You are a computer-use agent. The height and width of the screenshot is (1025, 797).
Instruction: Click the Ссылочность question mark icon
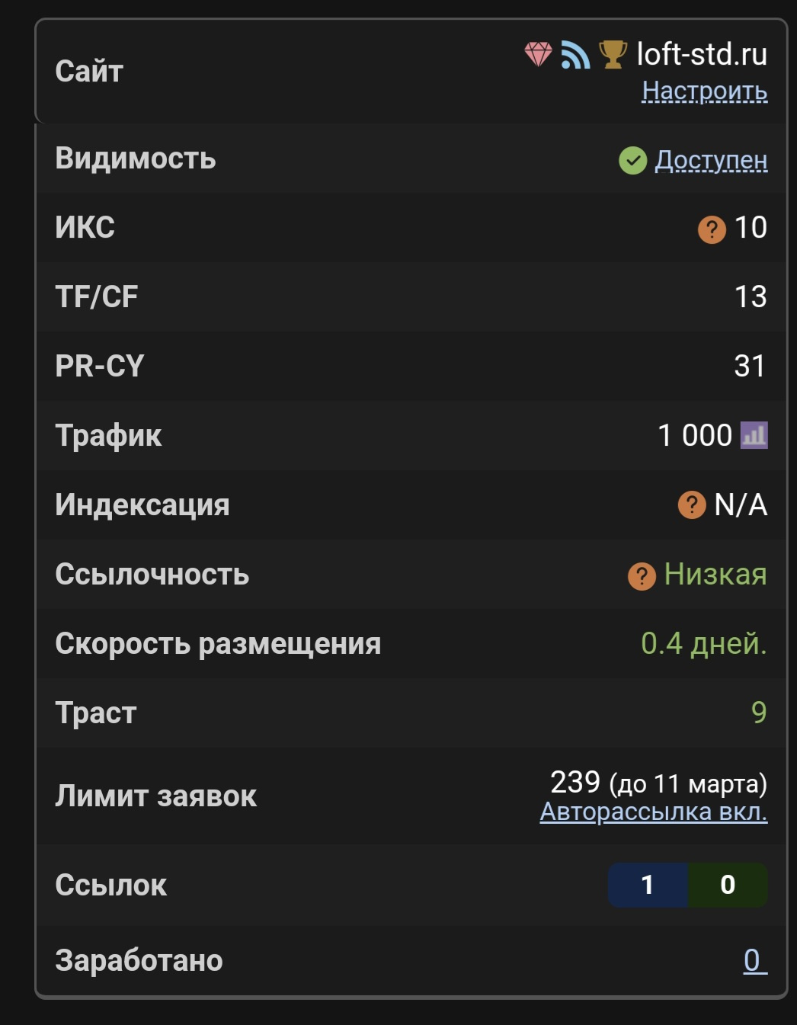pos(642,576)
